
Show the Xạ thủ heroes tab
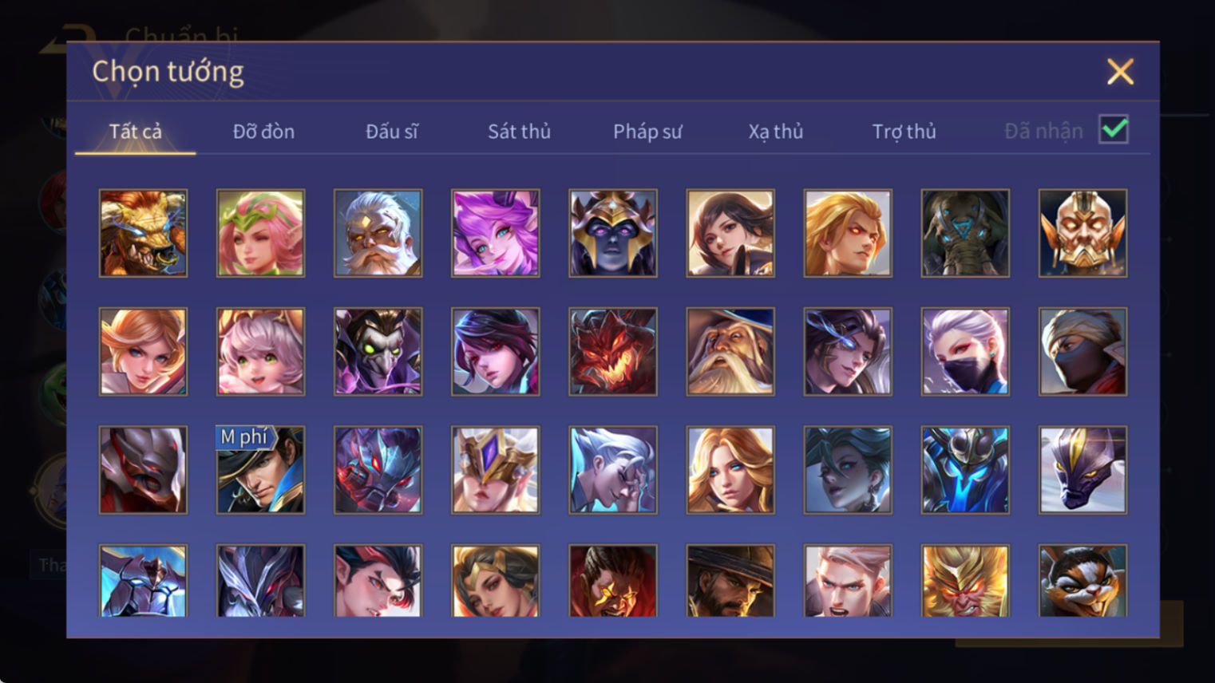(x=775, y=132)
